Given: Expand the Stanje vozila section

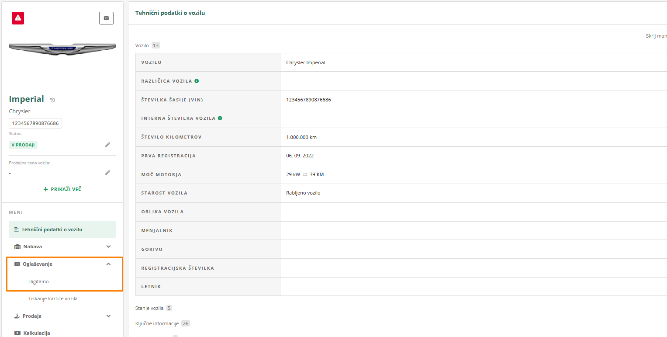Looking at the screenshot, I should pos(150,308).
